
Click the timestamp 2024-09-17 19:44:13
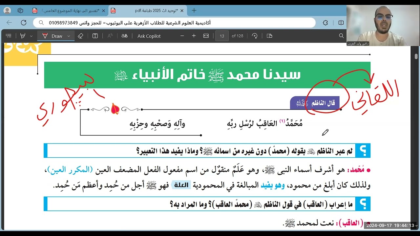click(x=390, y=225)
